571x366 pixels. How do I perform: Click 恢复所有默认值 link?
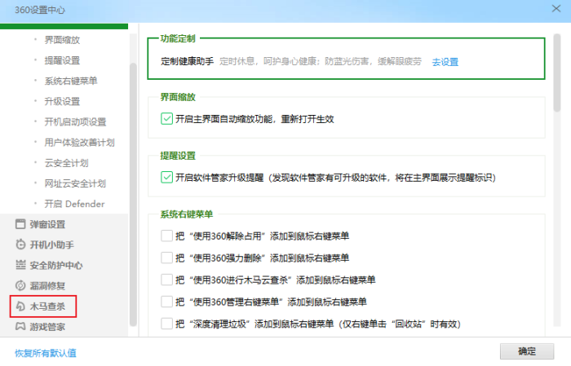pos(46,353)
